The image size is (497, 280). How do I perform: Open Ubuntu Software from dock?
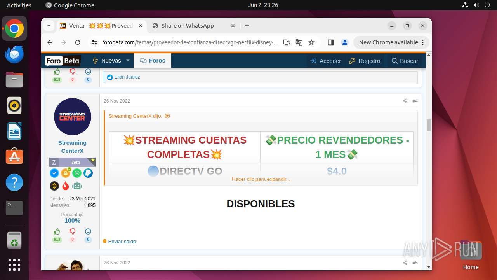pyautogui.click(x=14, y=157)
